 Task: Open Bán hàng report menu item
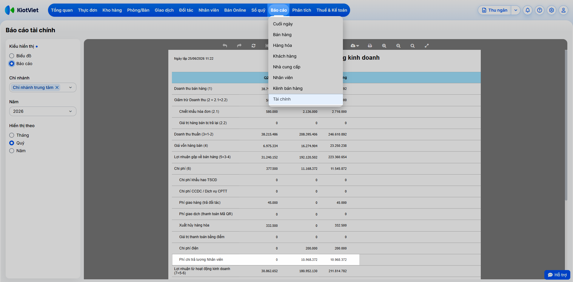tap(306, 35)
